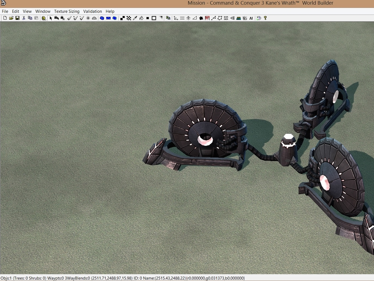This screenshot has height=281, width=374.
Task: Open the Texture Sizing menu
Action: (x=67, y=11)
